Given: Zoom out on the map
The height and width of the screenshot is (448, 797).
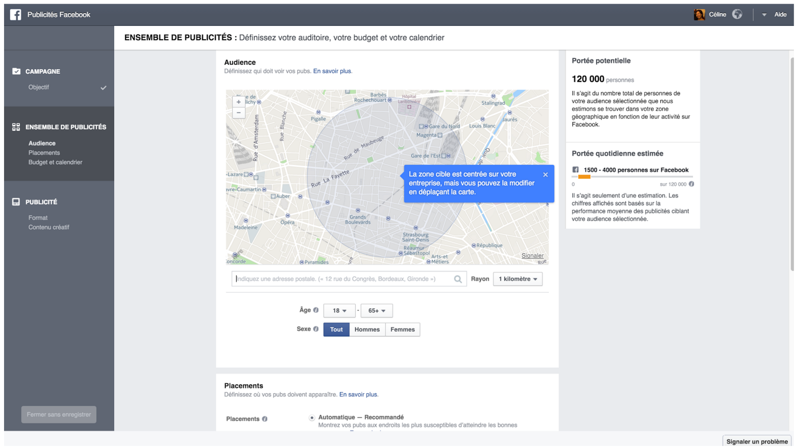Looking at the screenshot, I should (239, 113).
